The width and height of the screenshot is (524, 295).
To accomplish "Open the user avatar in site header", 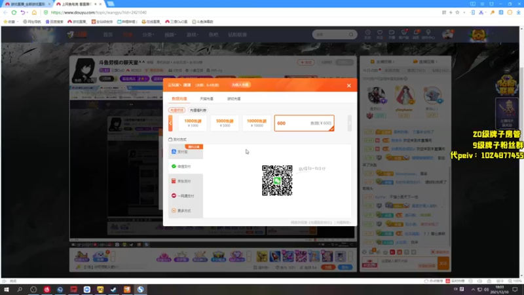I will pos(447,35).
